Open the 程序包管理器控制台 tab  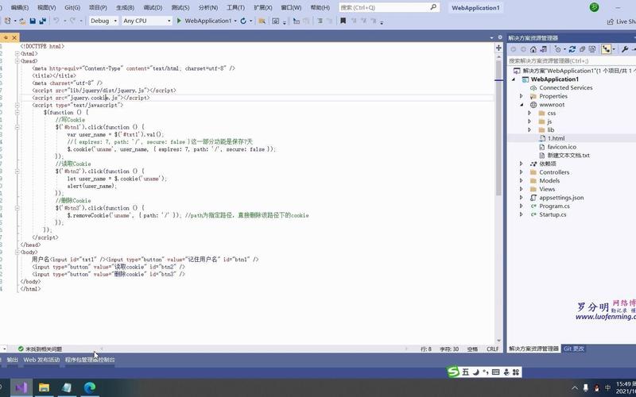(90, 360)
